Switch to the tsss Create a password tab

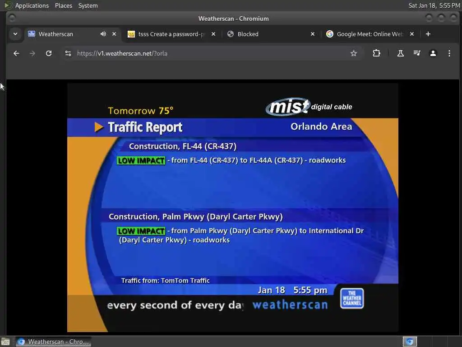171,34
